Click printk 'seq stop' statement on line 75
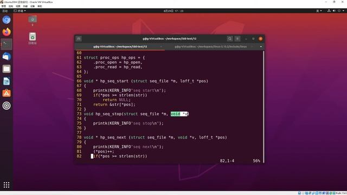 [128, 123]
